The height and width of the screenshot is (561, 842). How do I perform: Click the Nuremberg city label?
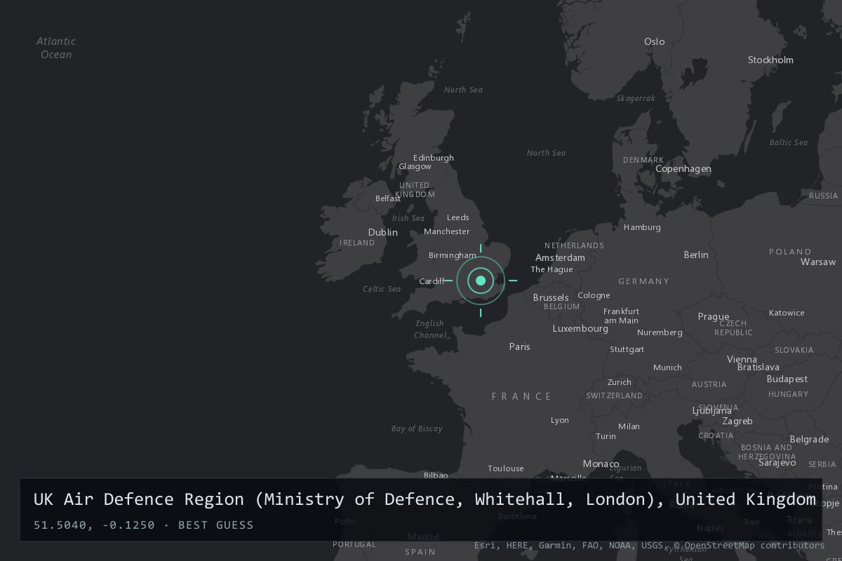pyautogui.click(x=660, y=332)
